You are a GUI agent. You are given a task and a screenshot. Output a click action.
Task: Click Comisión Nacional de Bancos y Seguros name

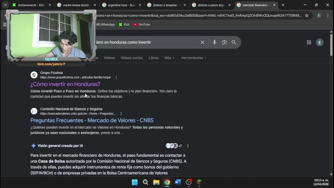tap(71, 109)
